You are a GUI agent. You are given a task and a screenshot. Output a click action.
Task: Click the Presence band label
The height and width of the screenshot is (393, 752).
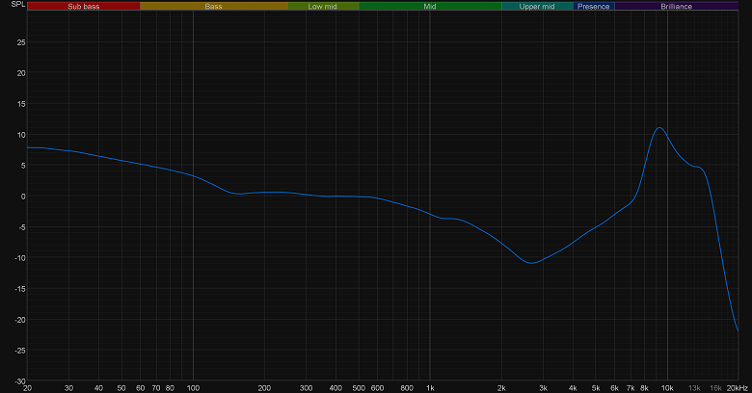point(594,6)
